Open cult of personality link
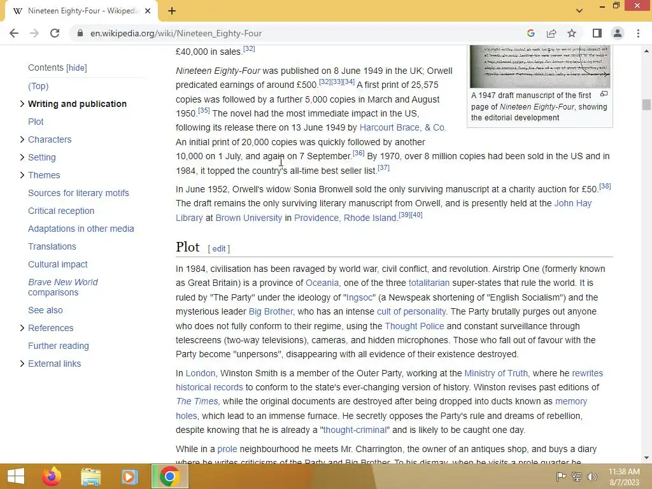The width and height of the screenshot is (652, 489). point(411,312)
